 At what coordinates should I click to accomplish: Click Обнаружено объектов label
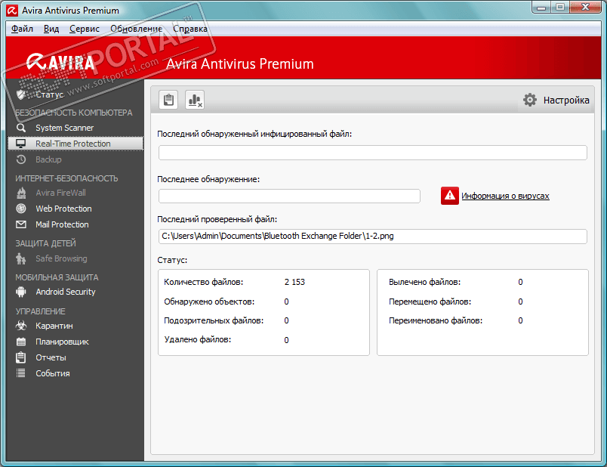(x=209, y=302)
